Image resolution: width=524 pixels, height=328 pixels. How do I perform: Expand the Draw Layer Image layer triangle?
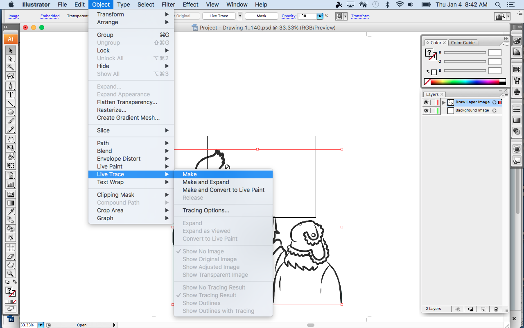444,102
